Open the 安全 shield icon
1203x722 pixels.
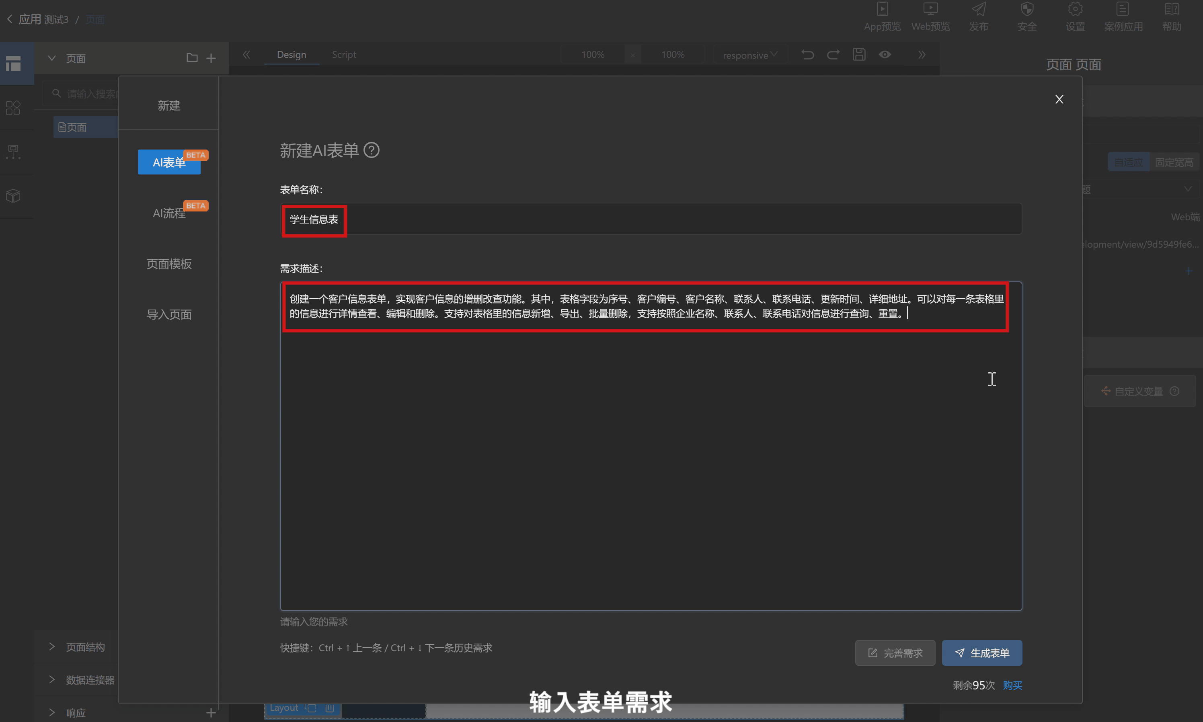coord(1027,9)
